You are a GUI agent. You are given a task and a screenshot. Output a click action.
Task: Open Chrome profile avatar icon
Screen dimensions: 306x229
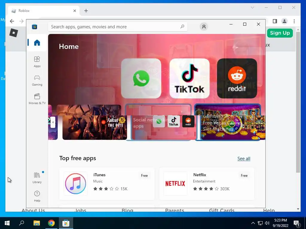284,21
